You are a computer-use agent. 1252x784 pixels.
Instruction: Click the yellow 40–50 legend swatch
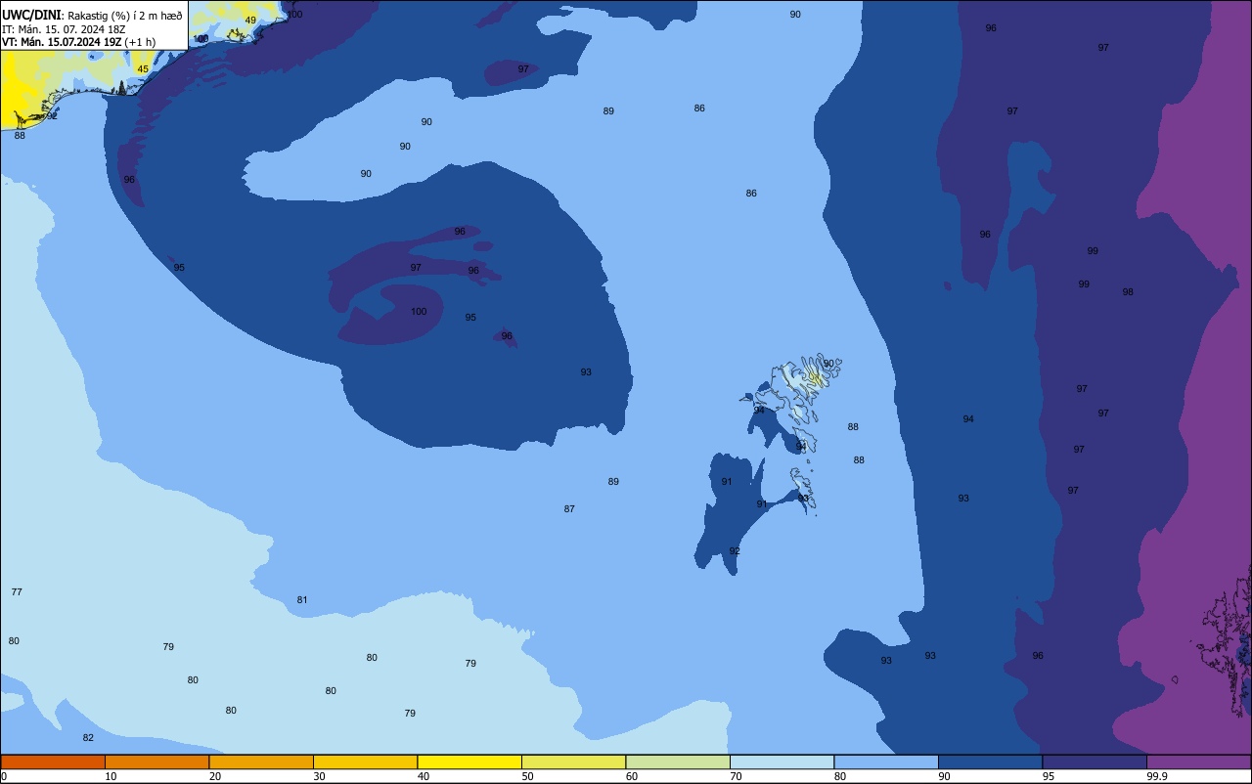[469, 762]
